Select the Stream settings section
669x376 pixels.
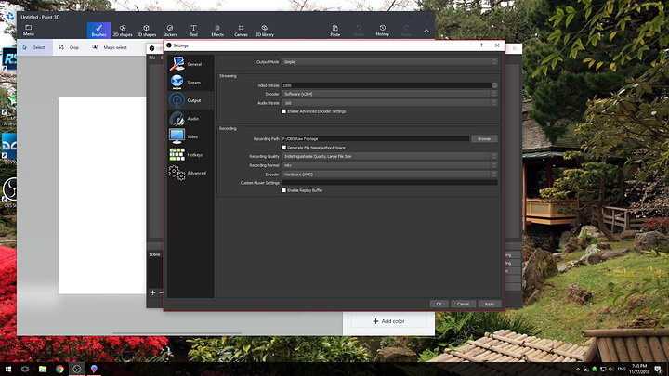pyautogui.click(x=189, y=82)
